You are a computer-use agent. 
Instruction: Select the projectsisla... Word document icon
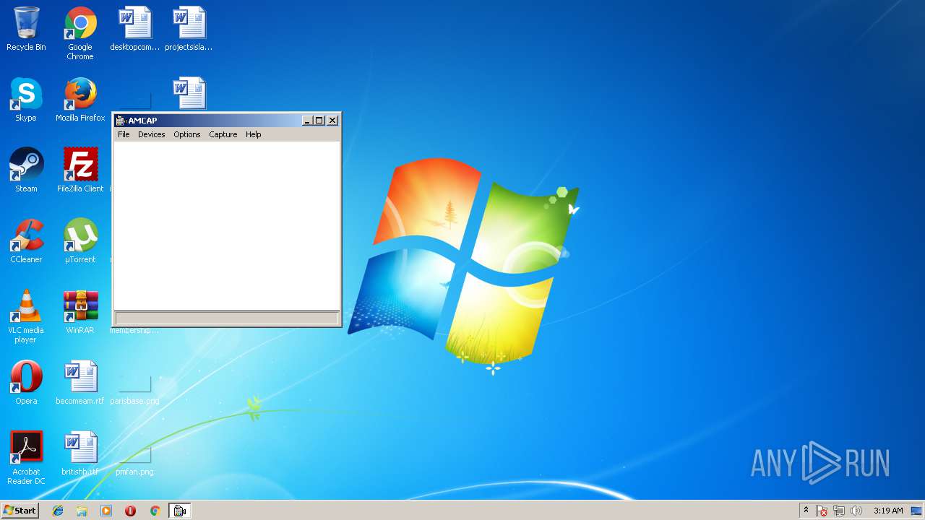coord(189,30)
